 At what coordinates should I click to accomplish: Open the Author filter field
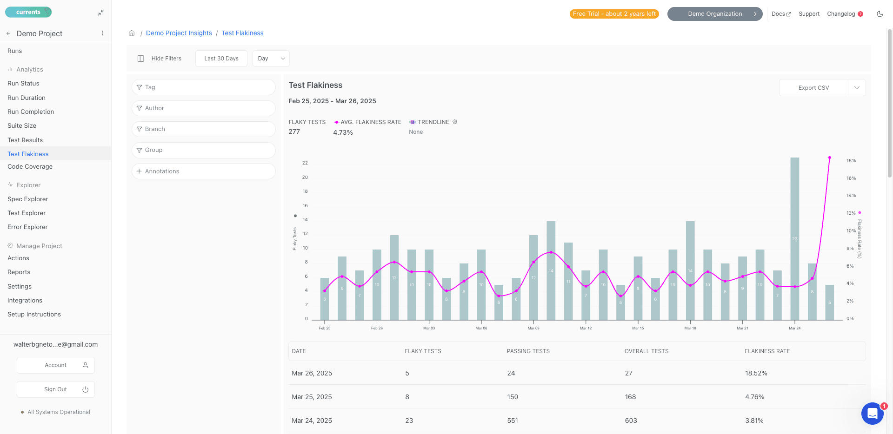pyautogui.click(x=204, y=108)
